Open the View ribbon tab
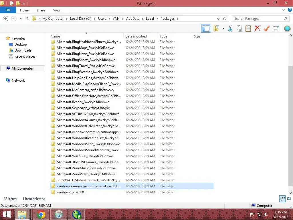This screenshot has height=220, width=293. (57, 10)
